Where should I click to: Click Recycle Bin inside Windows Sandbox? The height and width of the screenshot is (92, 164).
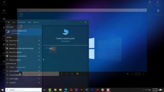tap(21, 16)
